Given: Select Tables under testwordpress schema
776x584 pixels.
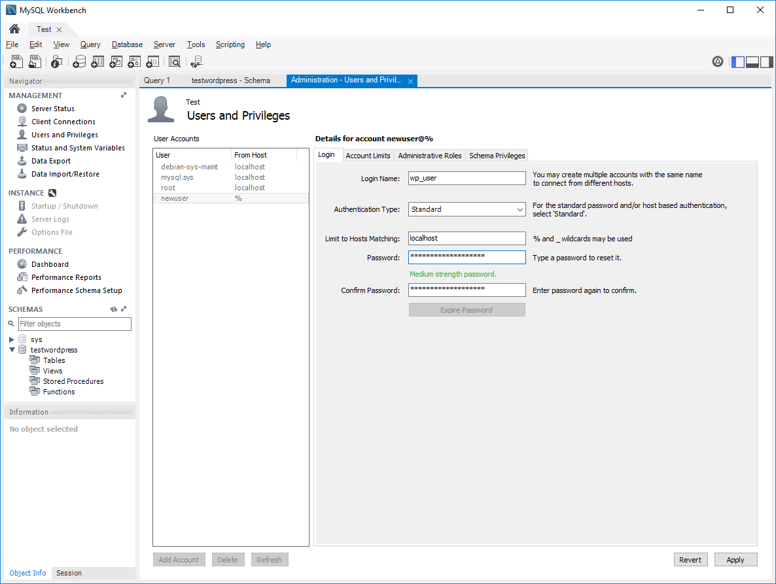Looking at the screenshot, I should [x=48, y=360].
